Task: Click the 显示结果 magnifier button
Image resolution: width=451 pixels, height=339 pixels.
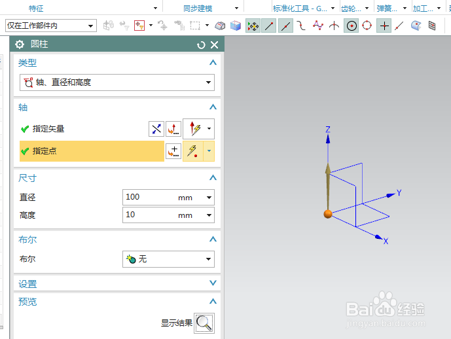Action: 204,323
